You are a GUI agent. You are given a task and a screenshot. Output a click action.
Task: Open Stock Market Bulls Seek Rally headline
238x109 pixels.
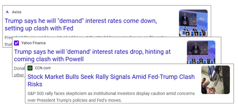coord(111,80)
